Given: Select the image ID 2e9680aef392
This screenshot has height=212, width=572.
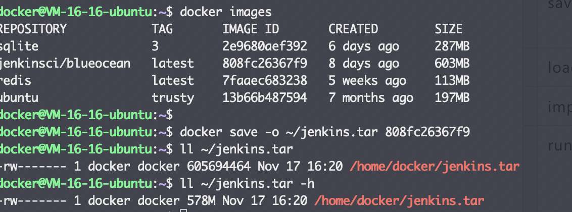Looking at the screenshot, I should coord(265,46).
